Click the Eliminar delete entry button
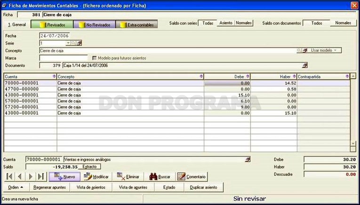Image resolution: width=360 pixels, height=205 pixels. point(128,177)
